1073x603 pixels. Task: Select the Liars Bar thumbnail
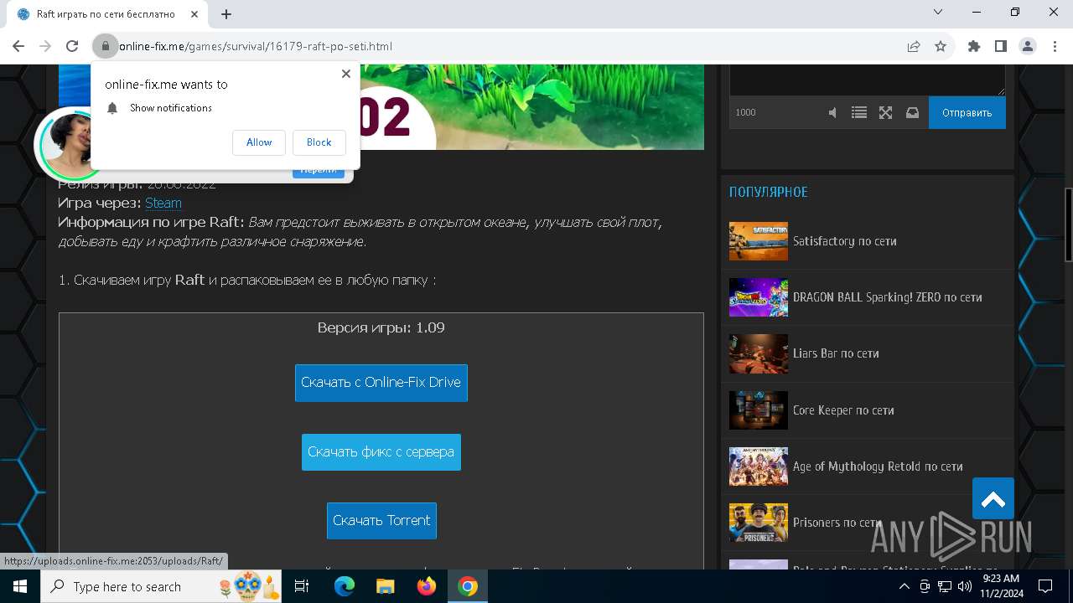(759, 353)
